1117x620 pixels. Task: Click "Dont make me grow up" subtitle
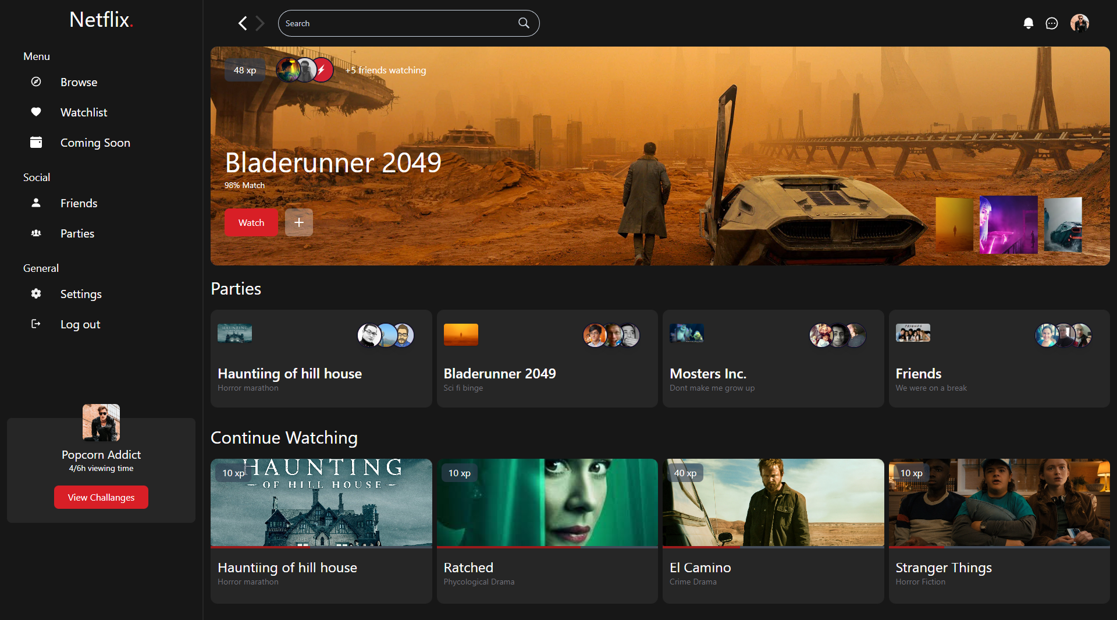pyautogui.click(x=712, y=388)
